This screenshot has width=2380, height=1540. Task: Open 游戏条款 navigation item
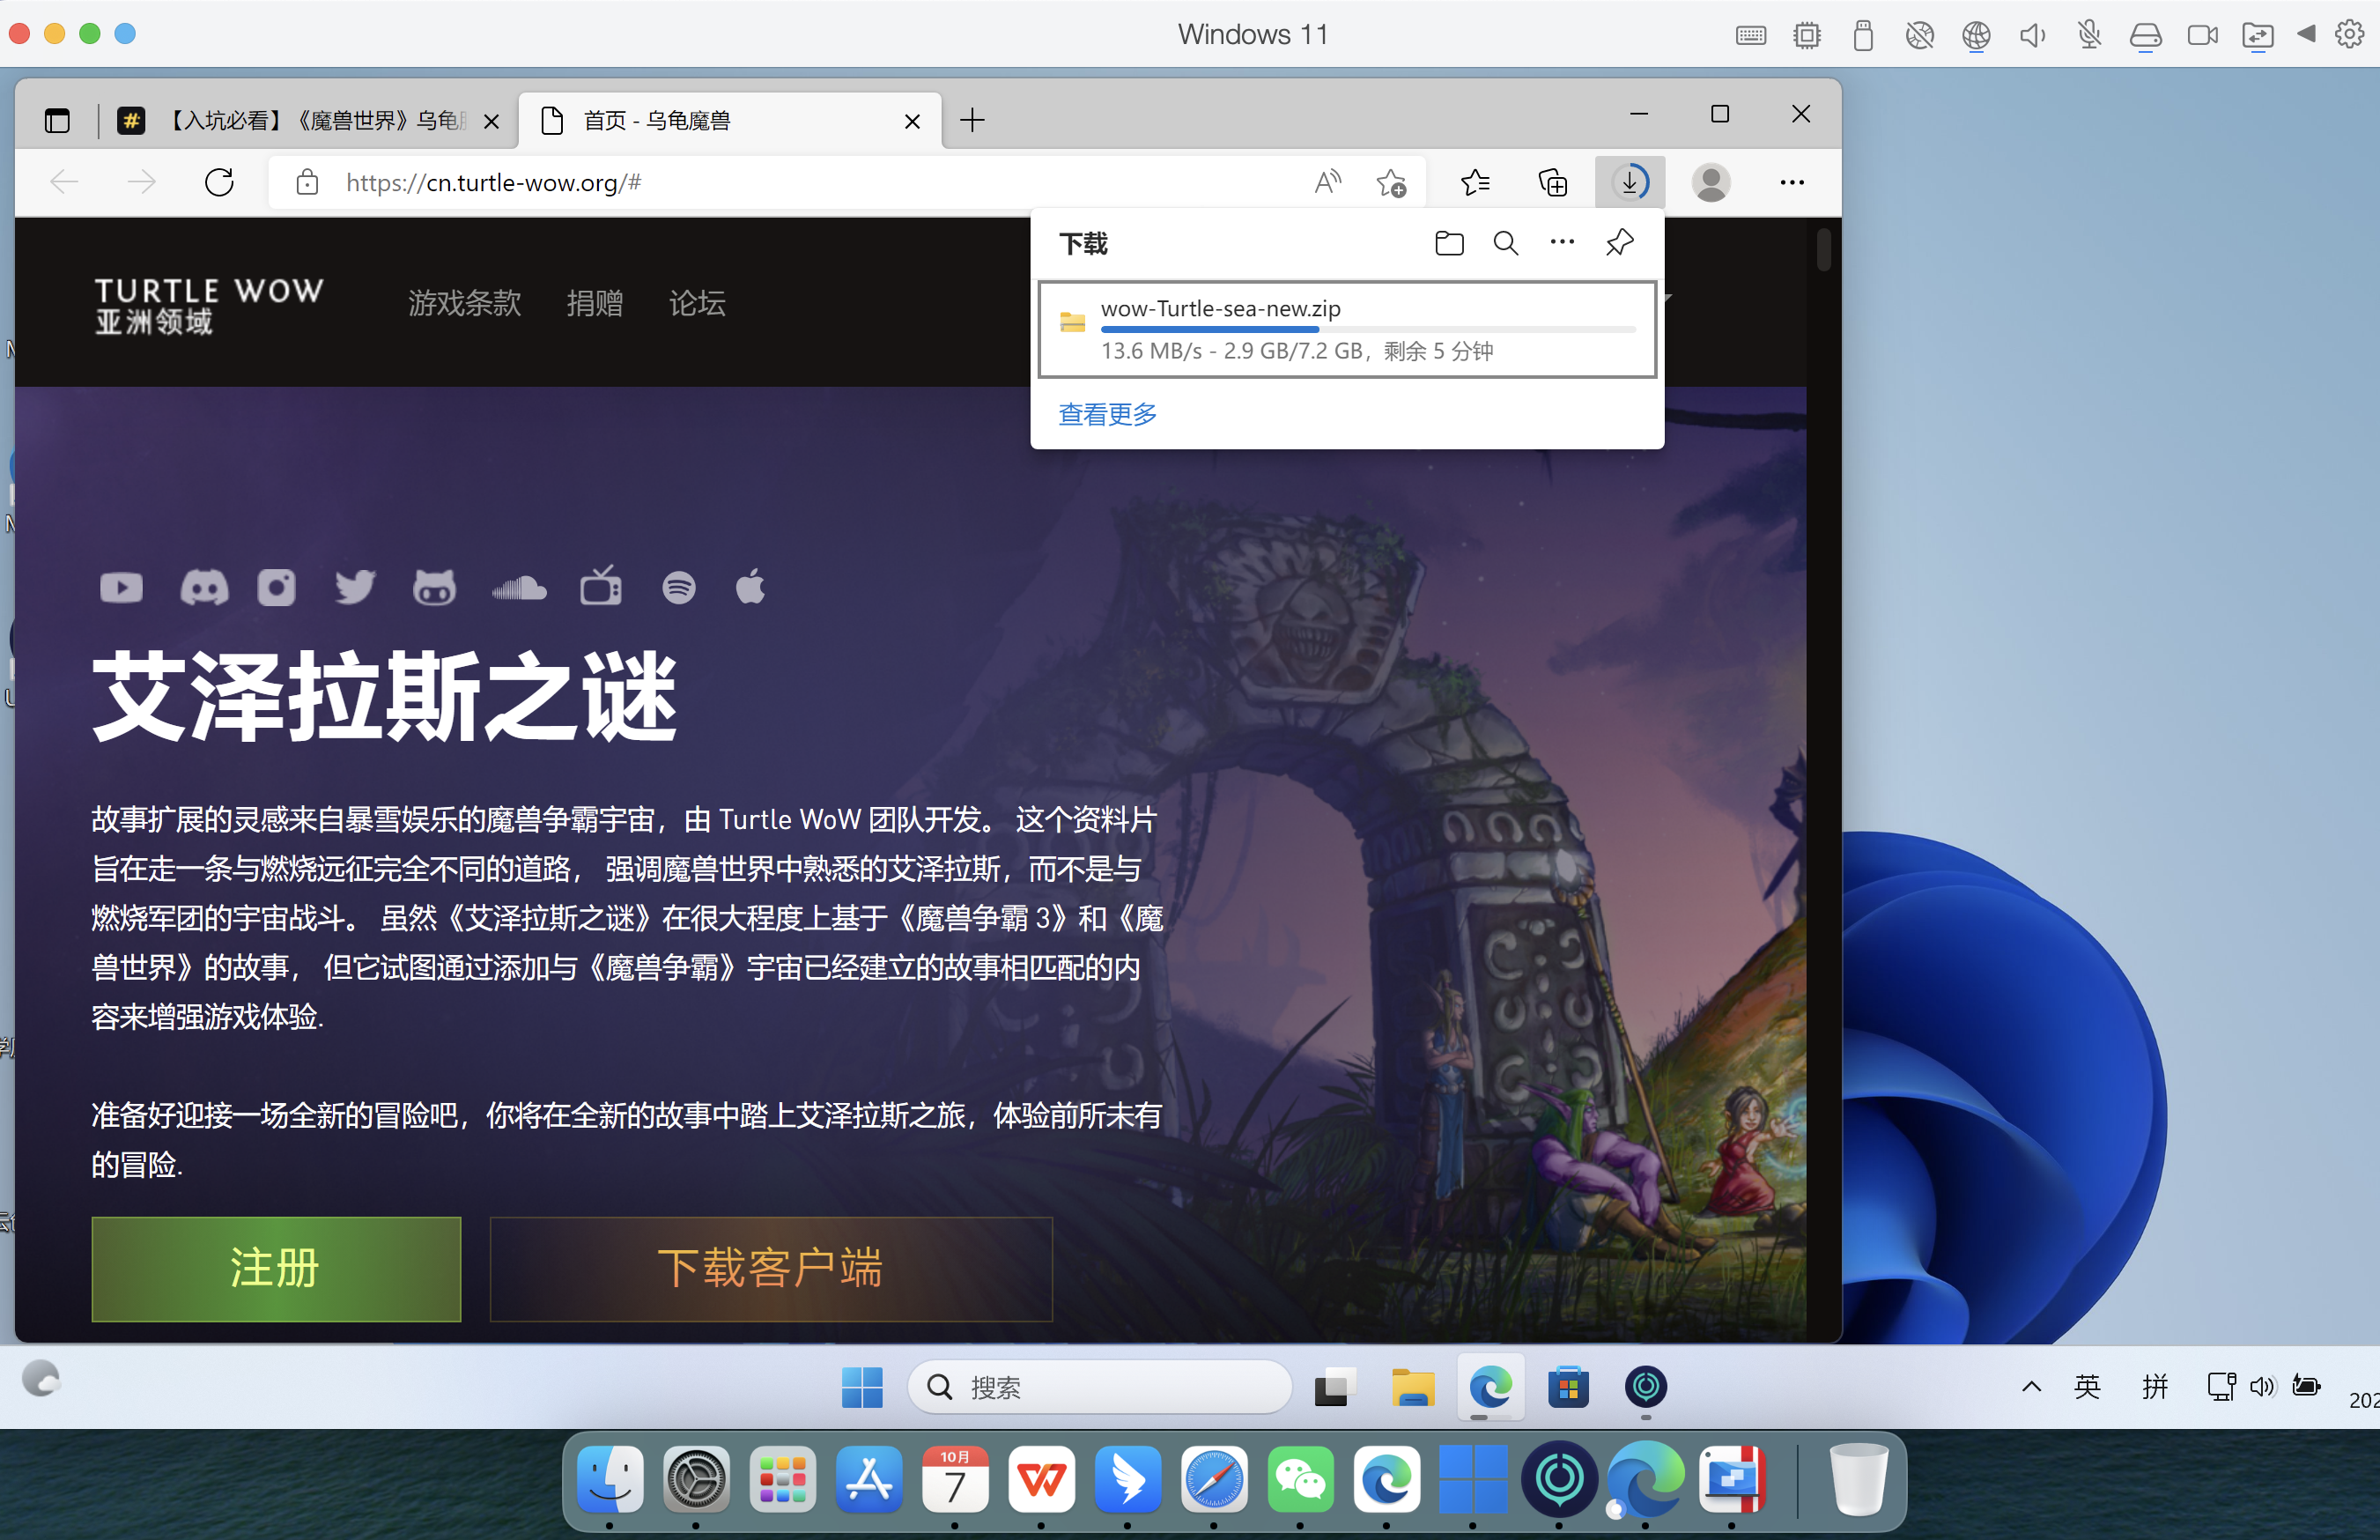(465, 303)
